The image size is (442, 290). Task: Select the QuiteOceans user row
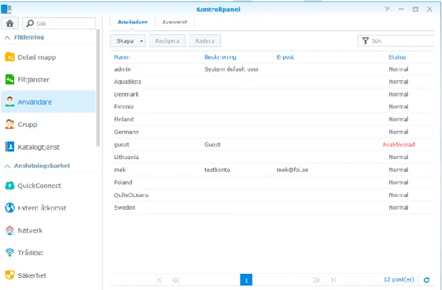click(x=271, y=195)
